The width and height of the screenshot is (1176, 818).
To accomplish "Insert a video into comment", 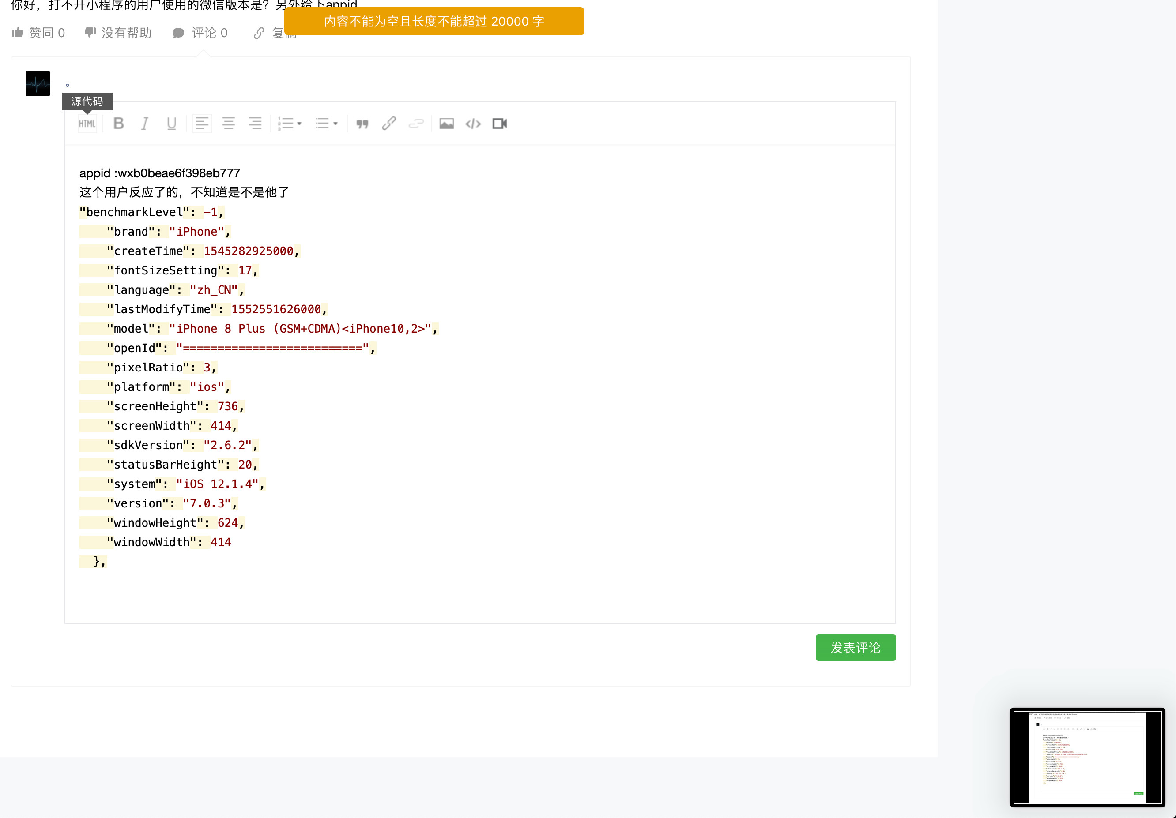I will click(499, 124).
